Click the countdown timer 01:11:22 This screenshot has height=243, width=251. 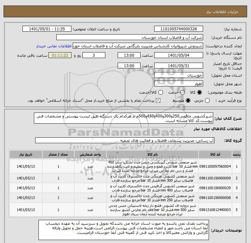[60, 55]
